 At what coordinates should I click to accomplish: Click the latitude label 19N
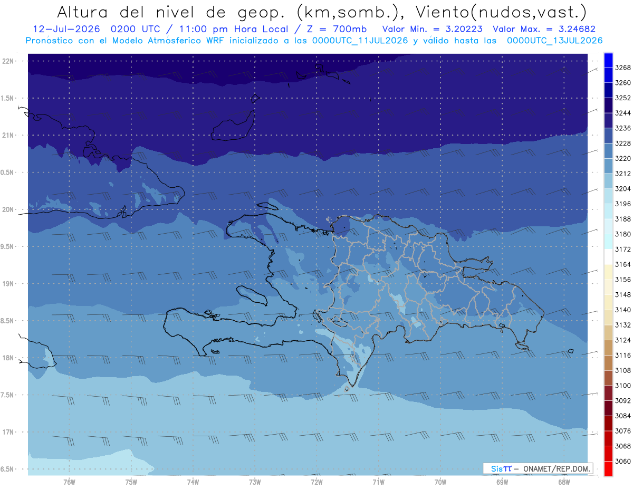point(7,284)
